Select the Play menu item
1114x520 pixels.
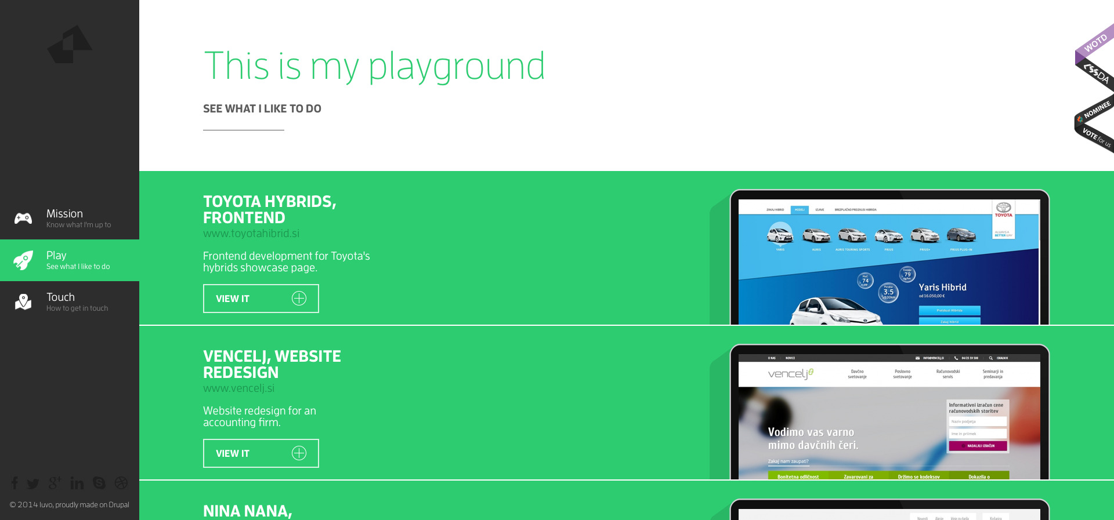(x=70, y=260)
